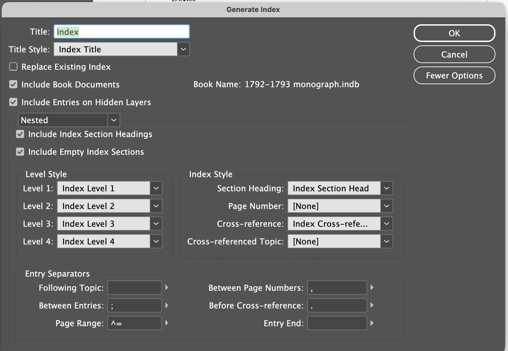Click the Following Topic separator field

coord(135,288)
